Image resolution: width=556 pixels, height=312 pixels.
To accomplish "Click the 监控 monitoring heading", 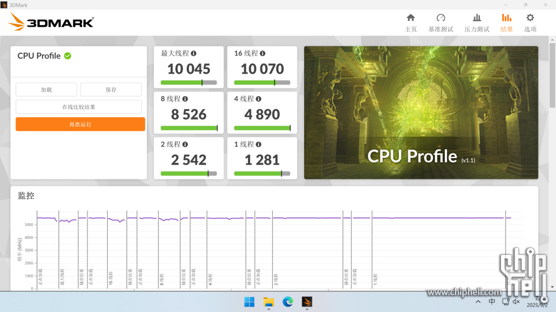I will pos(26,195).
